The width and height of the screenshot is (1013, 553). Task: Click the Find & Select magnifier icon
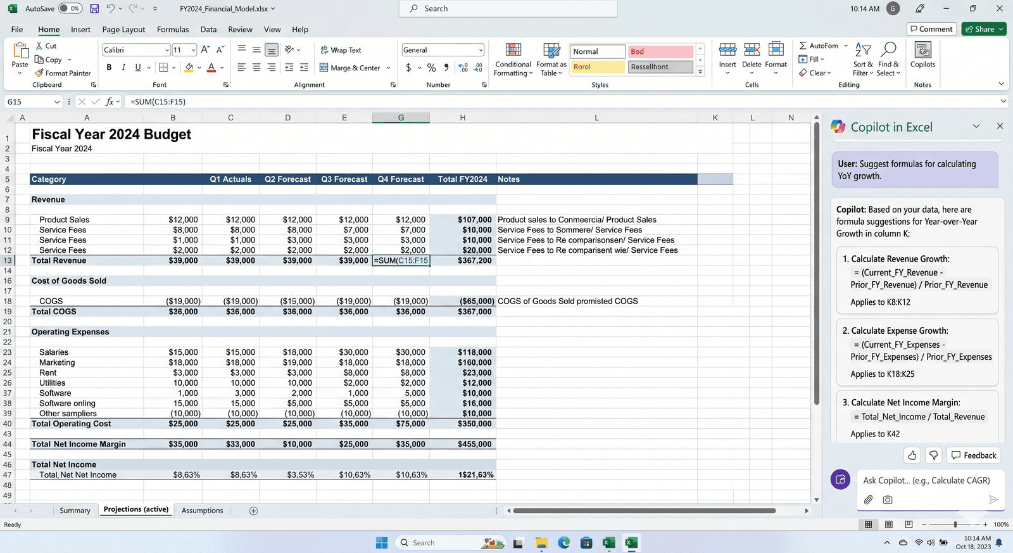click(x=889, y=50)
